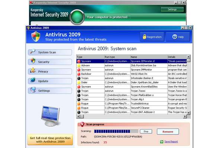Screen dimensions: 223x148
Task: Click the black dot of Infostealer.Banker.E row
Action: 79,78
